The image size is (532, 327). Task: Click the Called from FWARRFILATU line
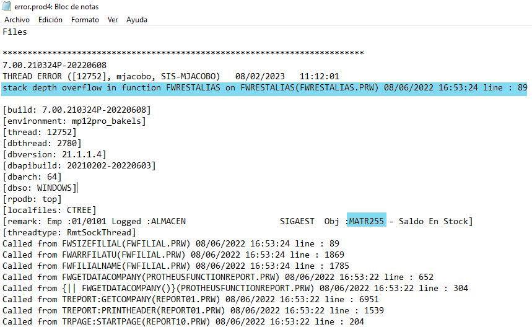(173, 255)
